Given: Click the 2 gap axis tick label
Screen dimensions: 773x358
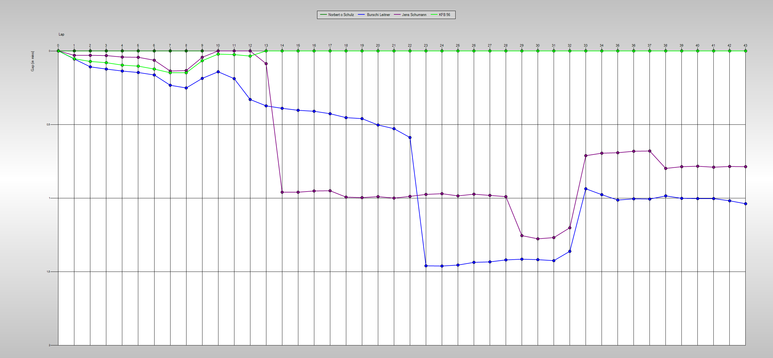Looking at the screenshot, I should (49, 345).
